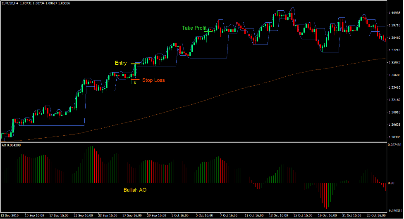The image size is (404, 219).
Task: Click the 0.027434 AO scale value
Action: pyautogui.click(x=394, y=145)
